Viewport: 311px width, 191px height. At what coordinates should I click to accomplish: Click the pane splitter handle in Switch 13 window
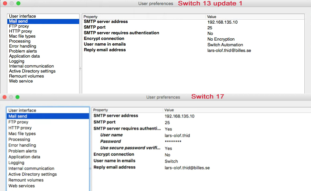coord(80,69)
